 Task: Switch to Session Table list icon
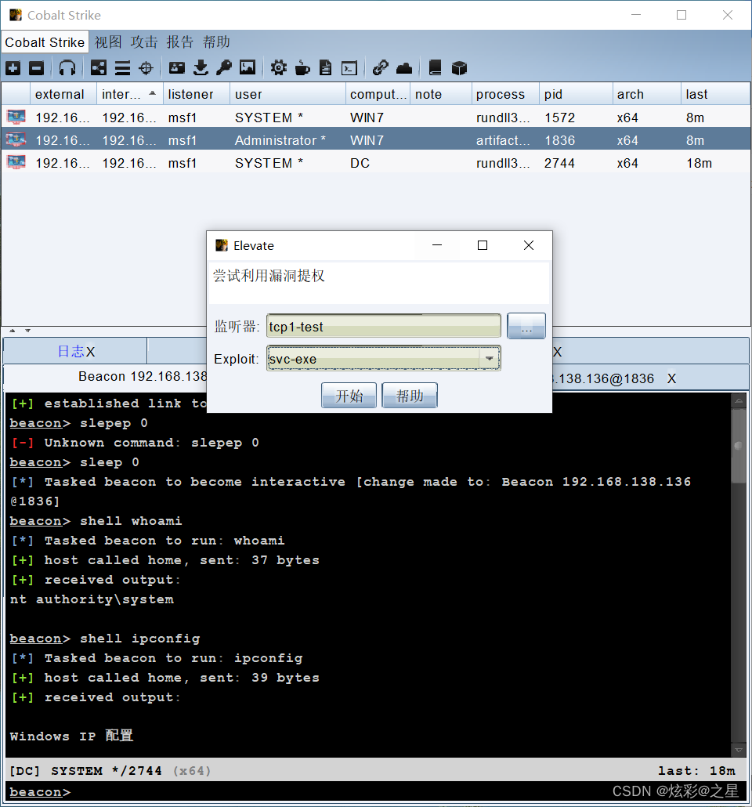click(x=122, y=68)
